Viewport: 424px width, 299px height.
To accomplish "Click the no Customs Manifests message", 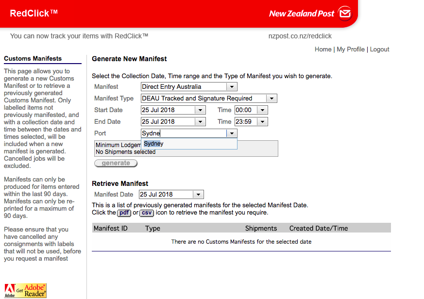I will tap(241, 242).
